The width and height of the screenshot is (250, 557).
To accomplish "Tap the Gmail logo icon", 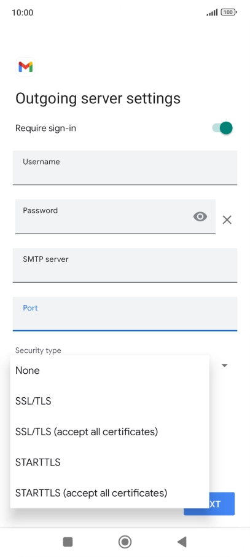I will coord(26,67).
